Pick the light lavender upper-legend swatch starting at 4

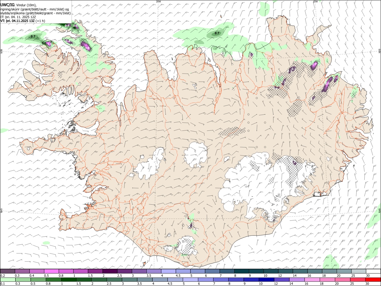tap(168, 271)
